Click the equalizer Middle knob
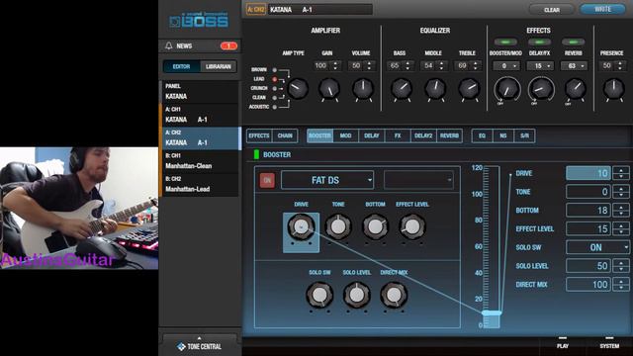Viewport: 633px width, 356px height. coord(435,89)
